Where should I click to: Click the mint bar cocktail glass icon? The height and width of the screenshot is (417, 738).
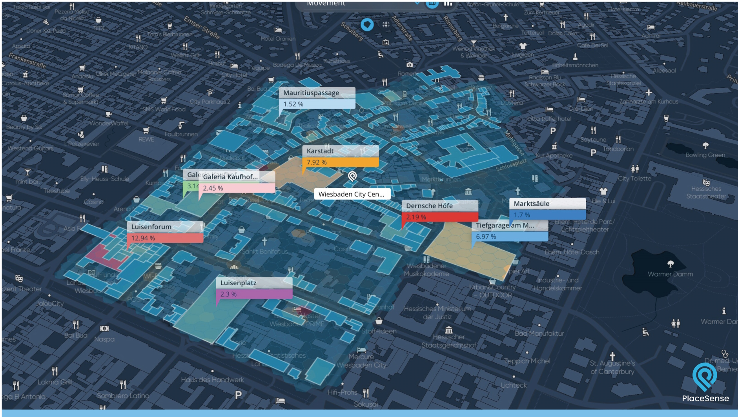(x=27, y=172)
